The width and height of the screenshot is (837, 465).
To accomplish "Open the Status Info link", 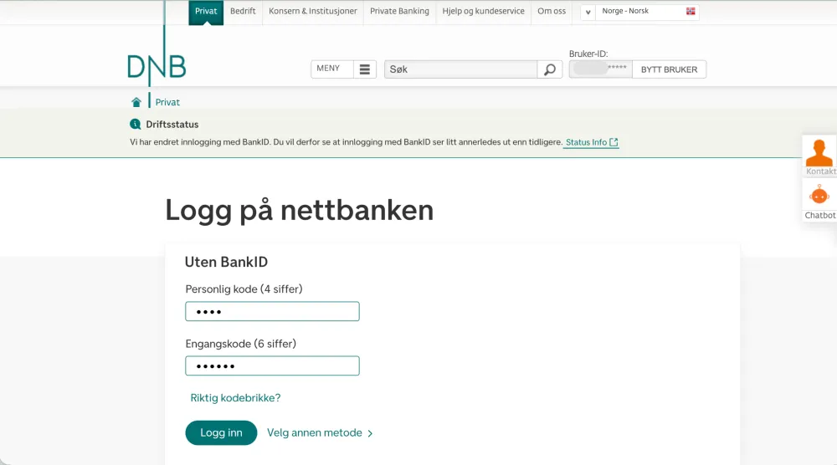I will click(x=591, y=143).
